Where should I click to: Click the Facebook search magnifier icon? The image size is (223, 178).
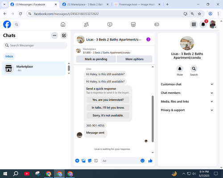17,24
